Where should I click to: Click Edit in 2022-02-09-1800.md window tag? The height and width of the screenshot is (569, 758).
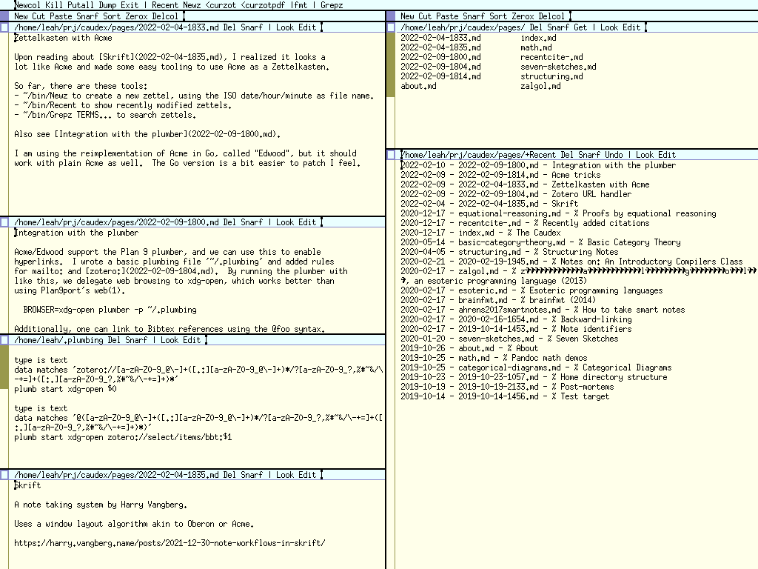point(307,222)
